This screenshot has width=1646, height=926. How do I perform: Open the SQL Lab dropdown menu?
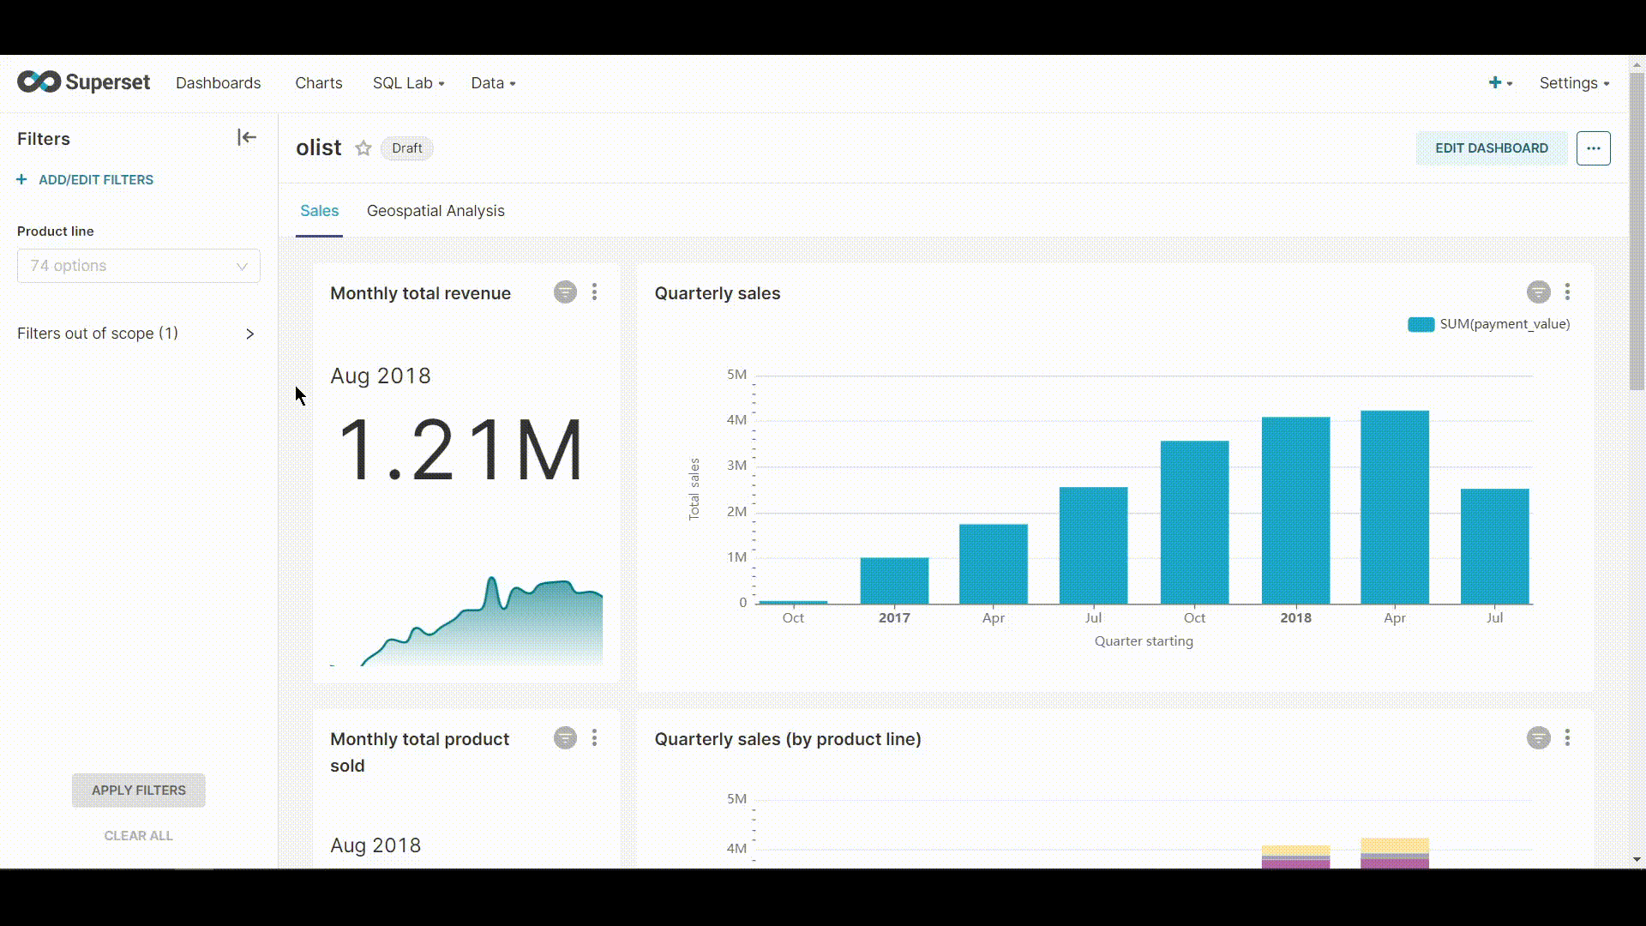click(408, 83)
